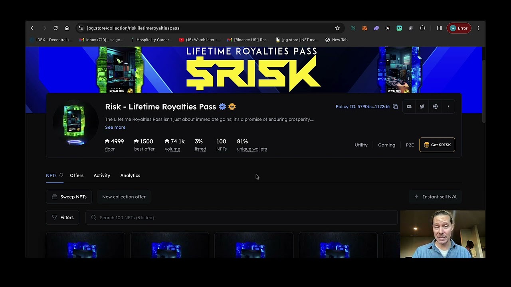Click the grayed-out browser forward arrow

pos(44,28)
